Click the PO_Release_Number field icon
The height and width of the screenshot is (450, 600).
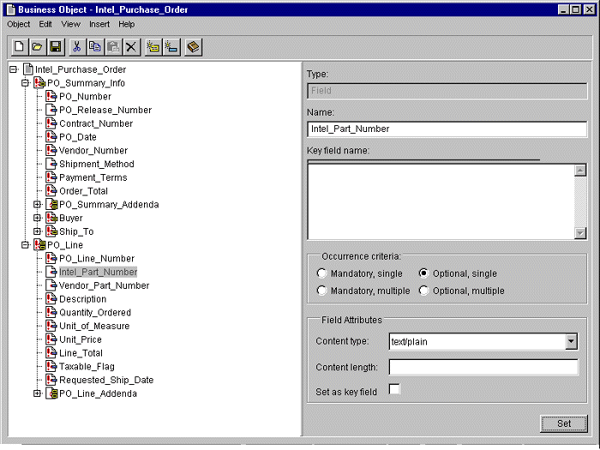[x=51, y=110]
